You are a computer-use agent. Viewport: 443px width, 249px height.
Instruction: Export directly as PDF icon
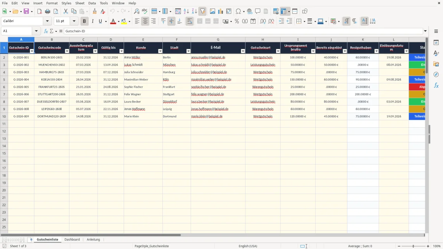[40, 11]
